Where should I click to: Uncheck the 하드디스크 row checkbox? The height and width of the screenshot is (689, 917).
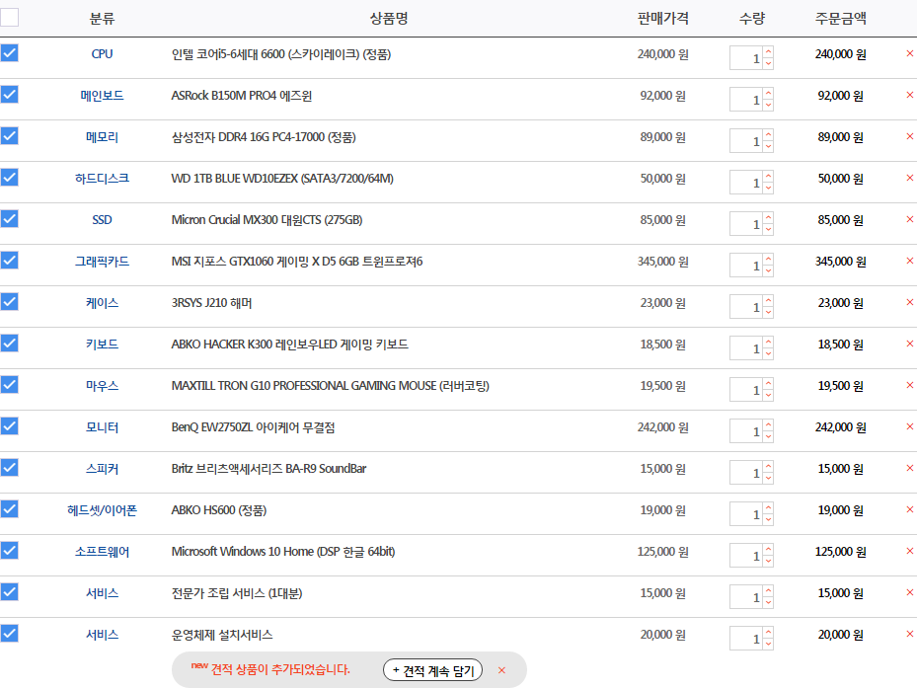(x=9, y=178)
